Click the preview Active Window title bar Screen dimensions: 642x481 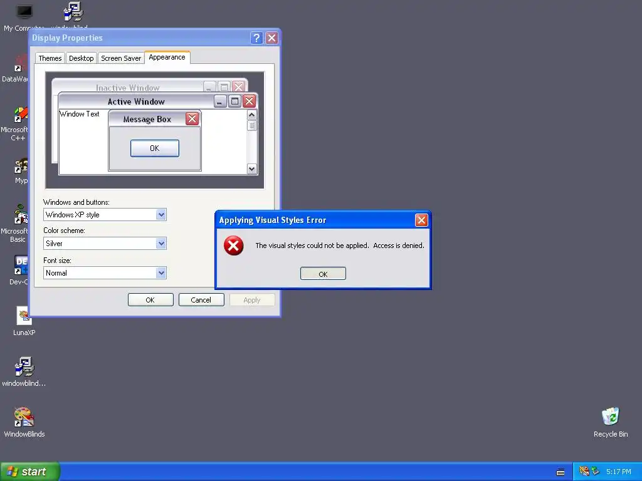coord(136,101)
